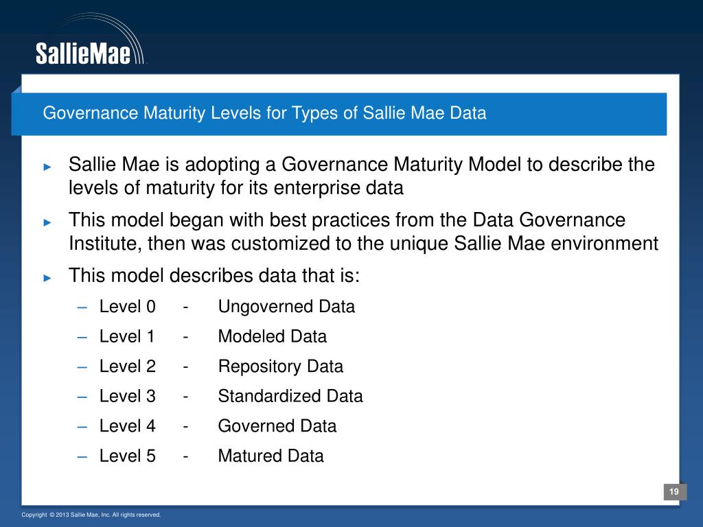The width and height of the screenshot is (703, 527).
Task: Select the 'Modeled Data' text
Action: (x=272, y=336)
